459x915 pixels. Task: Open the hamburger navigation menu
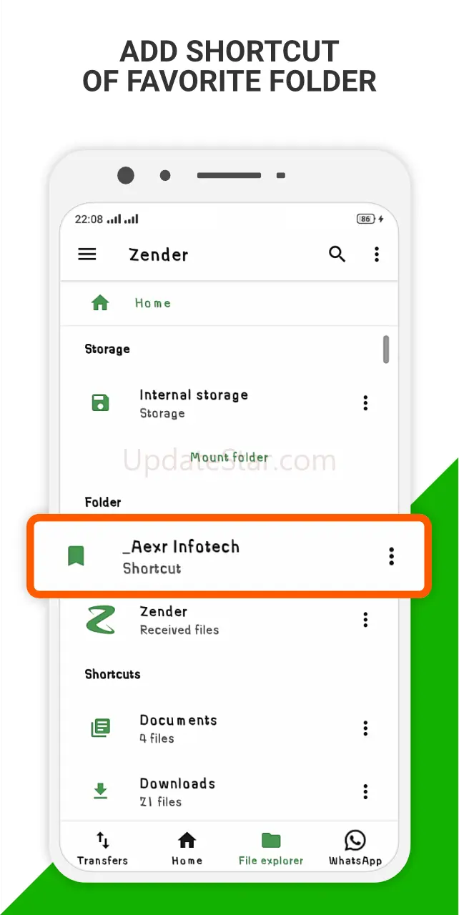pos(87,254)
